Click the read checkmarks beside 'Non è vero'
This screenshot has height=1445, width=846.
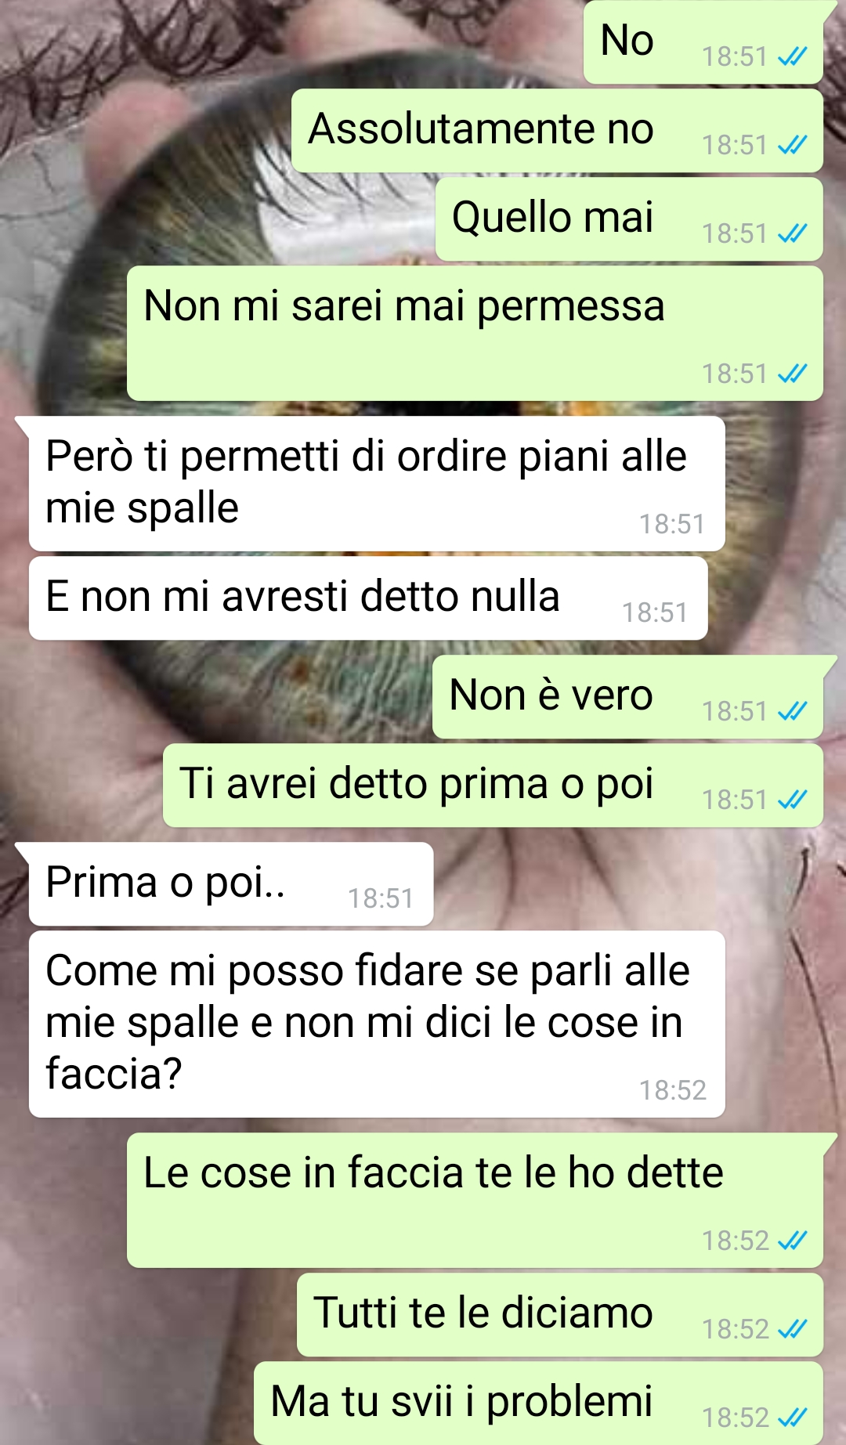click(792, 712)
